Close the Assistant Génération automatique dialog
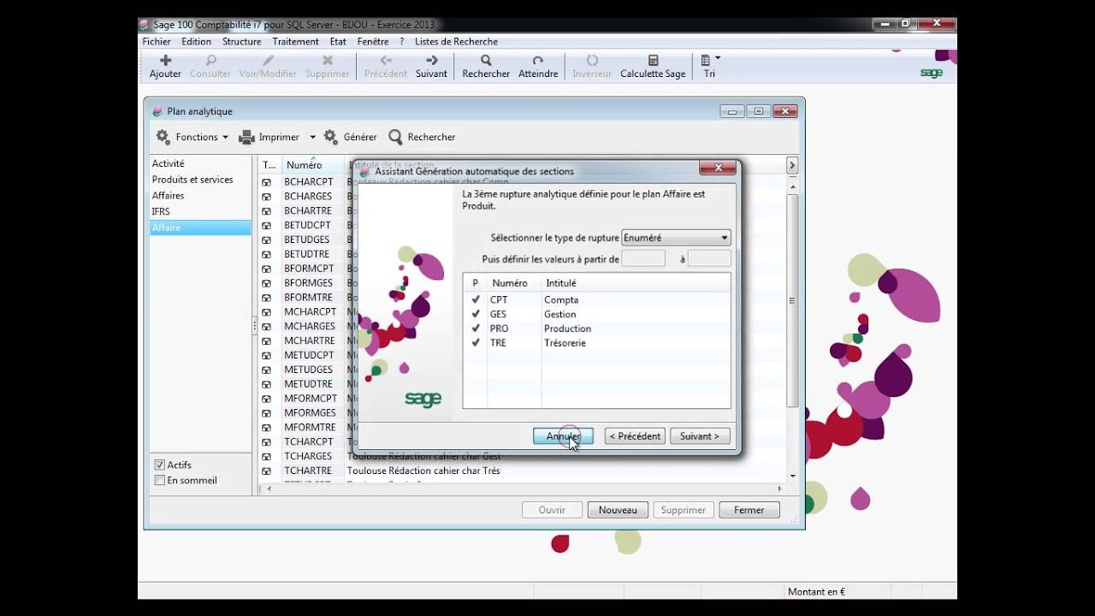The image size is (1095, 616). pyautogui.click(x=718, y=168)
